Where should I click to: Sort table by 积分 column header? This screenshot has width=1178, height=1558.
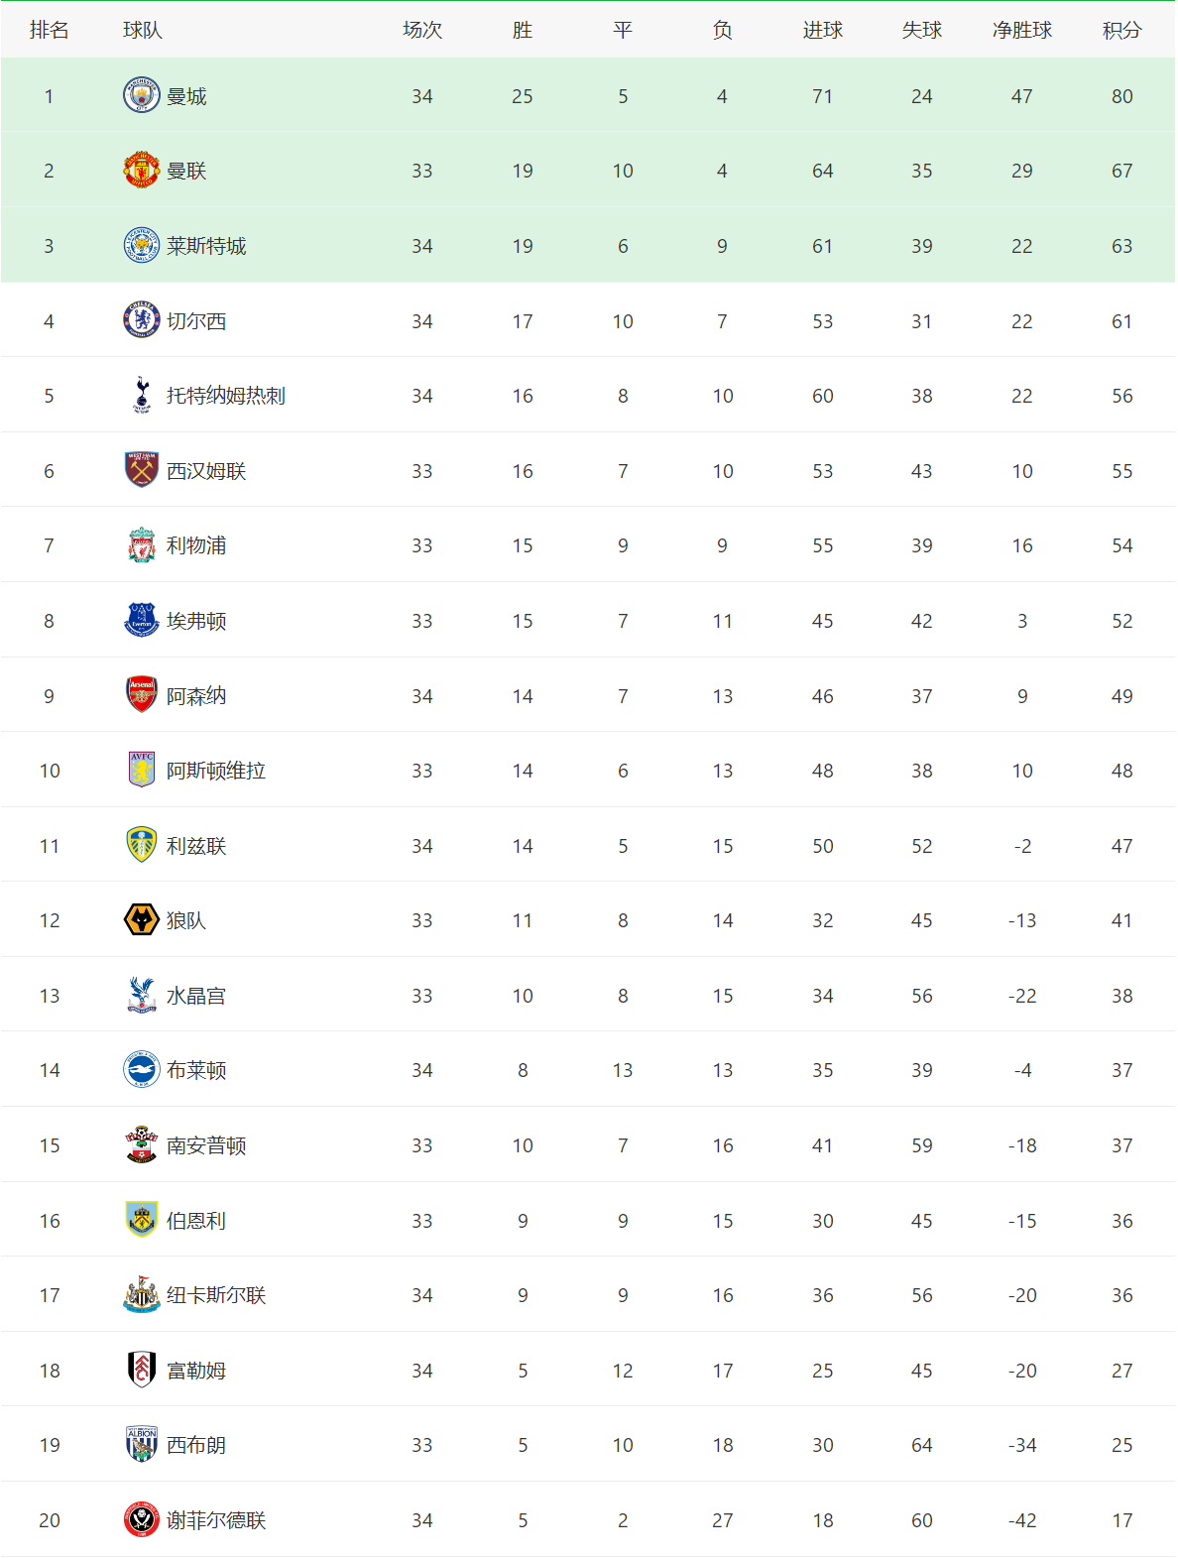click(1121, 30)
